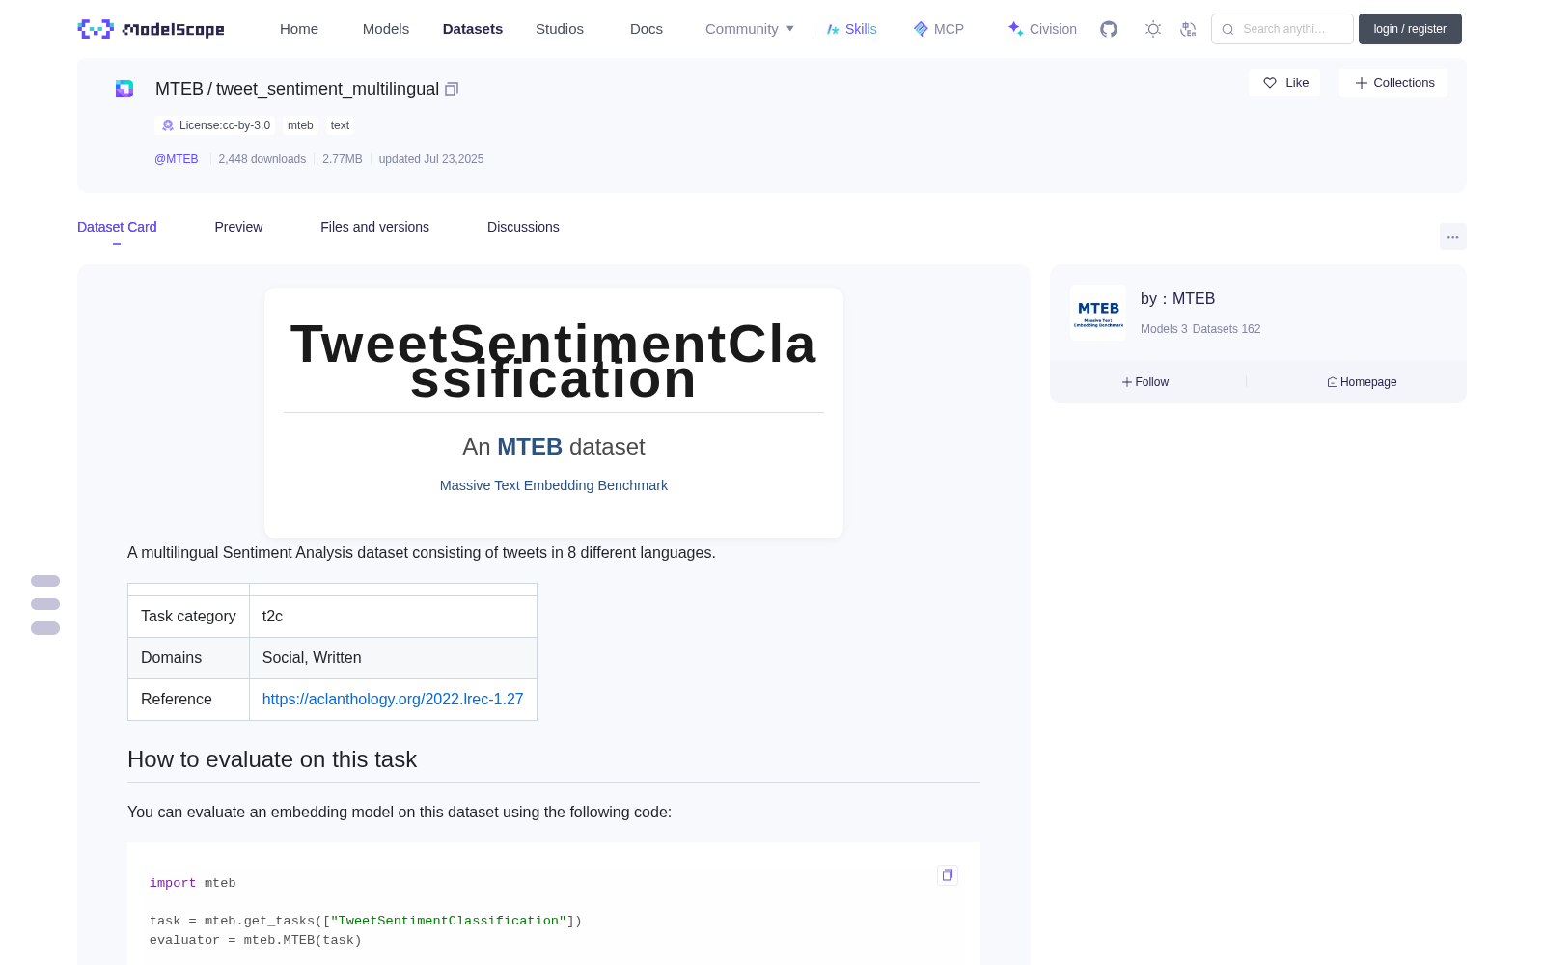1544x965 pixels.
Task: Expand the Community dropdown
Action: 750,29
